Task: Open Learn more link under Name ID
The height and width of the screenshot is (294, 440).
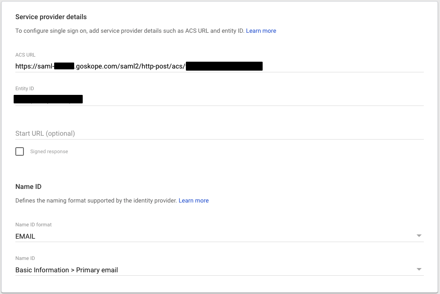Action: coord(194,200)
